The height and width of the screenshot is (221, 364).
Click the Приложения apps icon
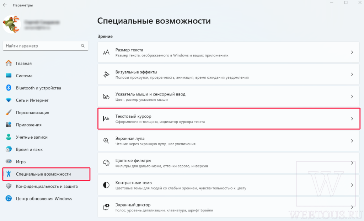tap(9, 125)
